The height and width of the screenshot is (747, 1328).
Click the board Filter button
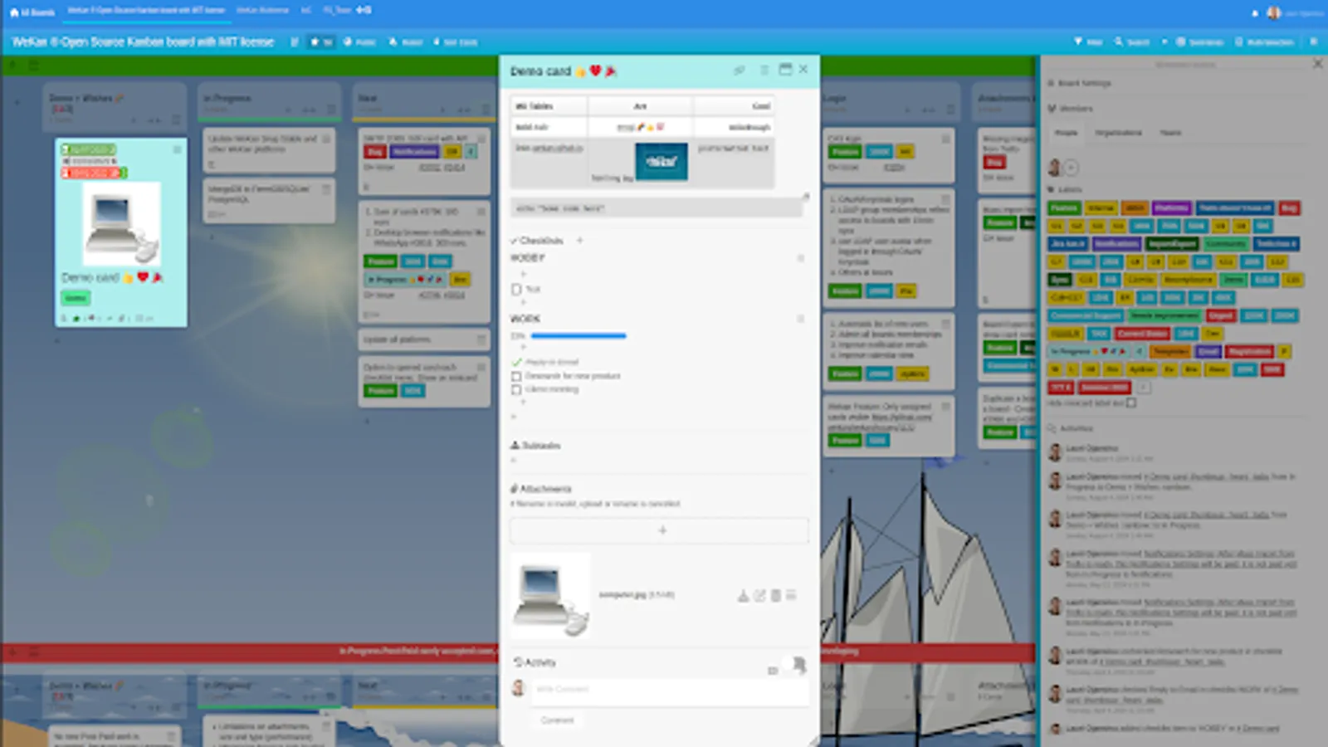point(1088,41)
